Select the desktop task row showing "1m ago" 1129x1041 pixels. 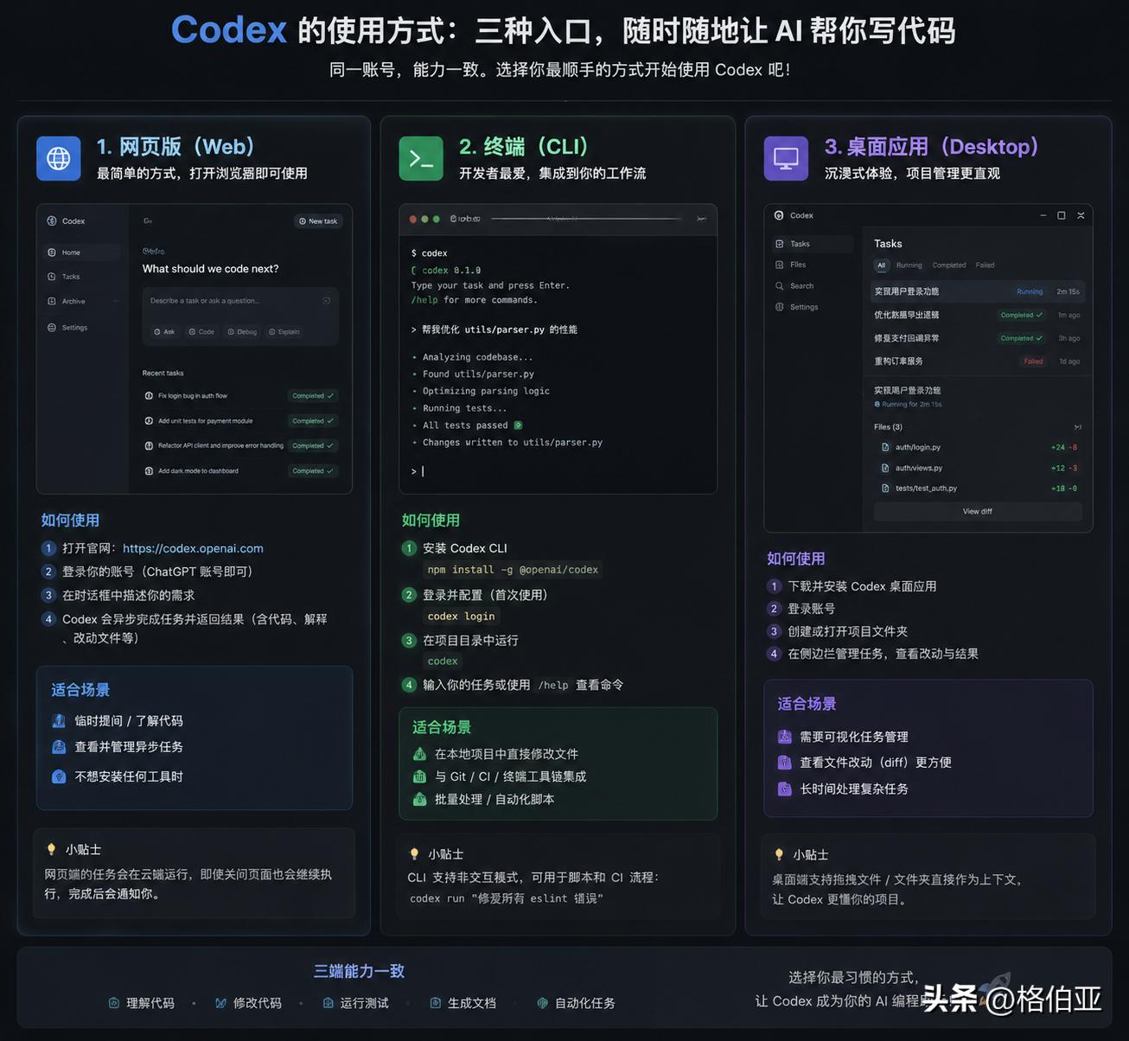point(978,315)
